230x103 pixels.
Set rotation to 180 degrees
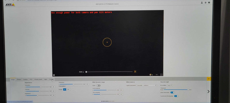68,90
